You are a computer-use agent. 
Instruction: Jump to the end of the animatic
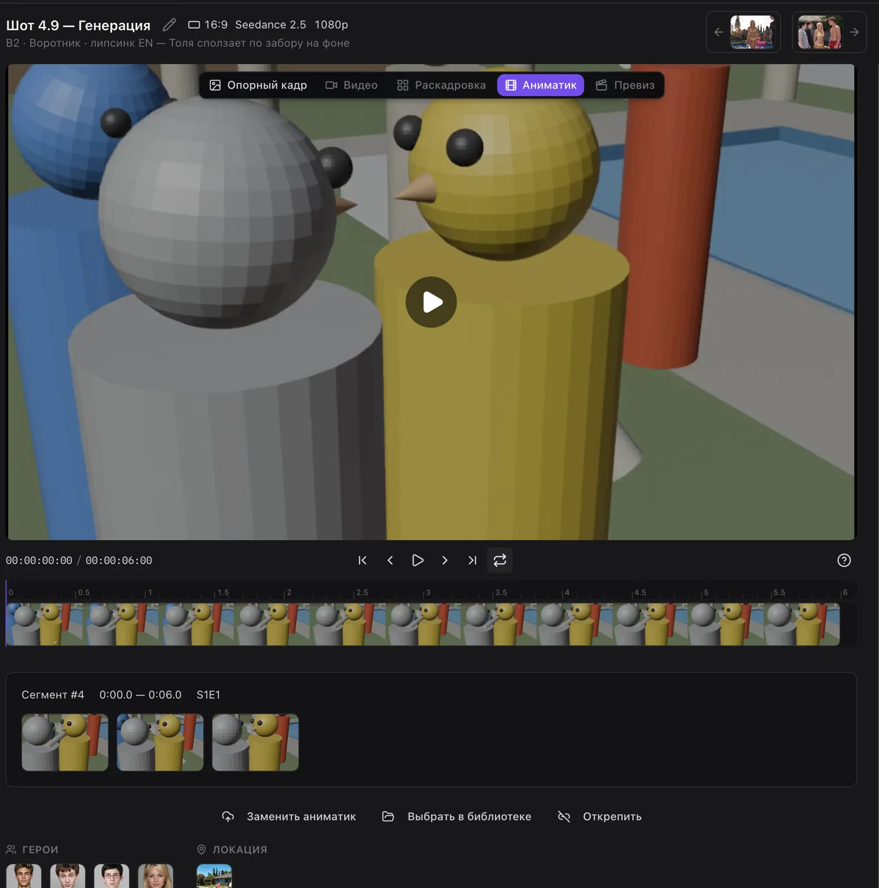pyautogui.click(x=472, y=561)
